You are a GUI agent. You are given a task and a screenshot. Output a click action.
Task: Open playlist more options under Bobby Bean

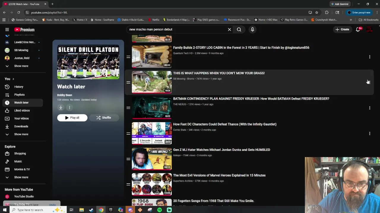69,107
